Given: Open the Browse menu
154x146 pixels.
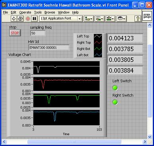Looking at the screenshot, I should [x=50, y=12].
